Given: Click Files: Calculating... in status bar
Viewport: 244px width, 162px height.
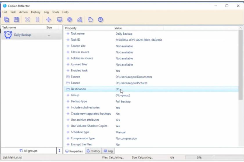Looking at the screenshot, I should (113, 157).
